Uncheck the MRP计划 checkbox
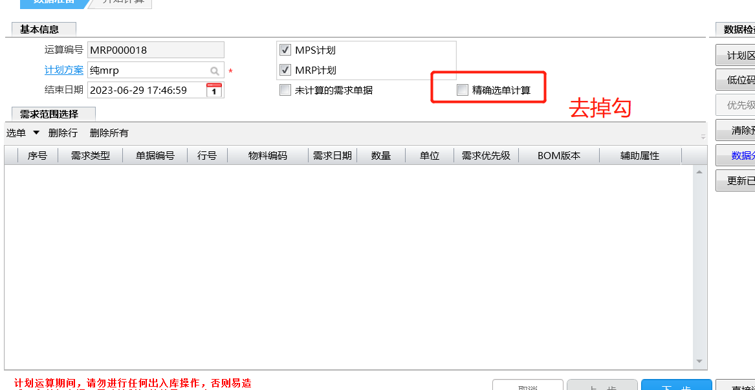Image resolution: width=755 pixels, height=390 pixels. (285, 70)
